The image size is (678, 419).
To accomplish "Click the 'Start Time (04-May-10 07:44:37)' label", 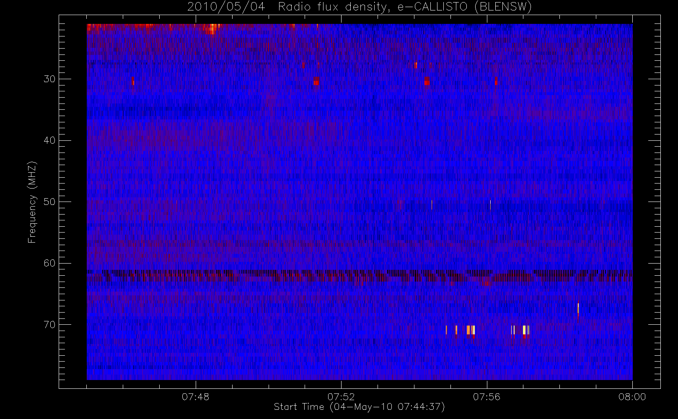I will point(359,407).
